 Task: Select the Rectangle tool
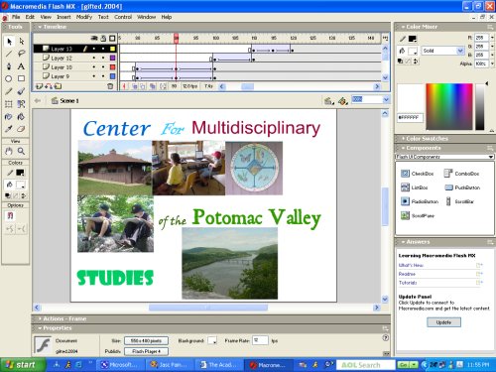tap(22, 78)
